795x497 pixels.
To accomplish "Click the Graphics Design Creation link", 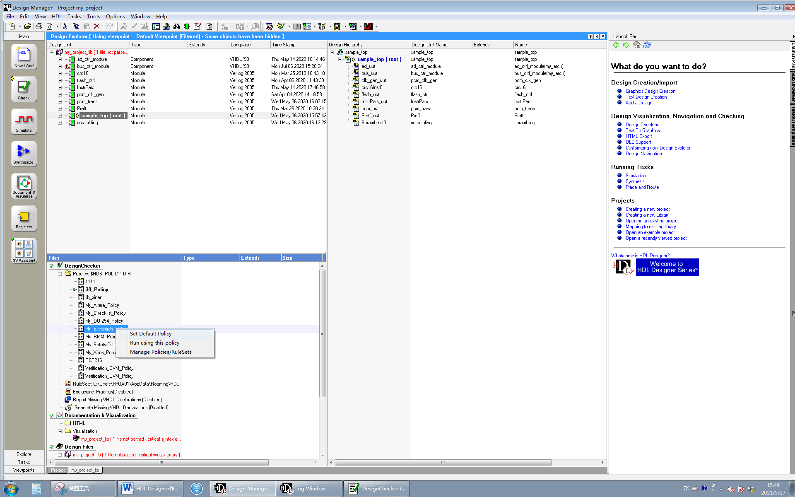I will pos(650,91).
